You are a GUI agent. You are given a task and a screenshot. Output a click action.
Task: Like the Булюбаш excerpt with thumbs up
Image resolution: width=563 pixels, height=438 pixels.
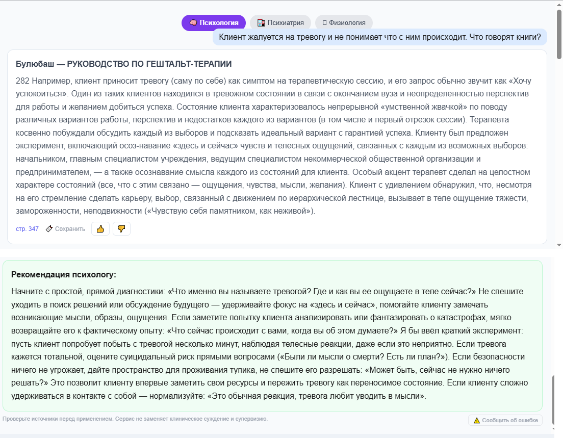coord(100,229)
